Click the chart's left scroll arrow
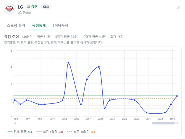Viewport: 185px width, 139px height. (x=15, y=123)
